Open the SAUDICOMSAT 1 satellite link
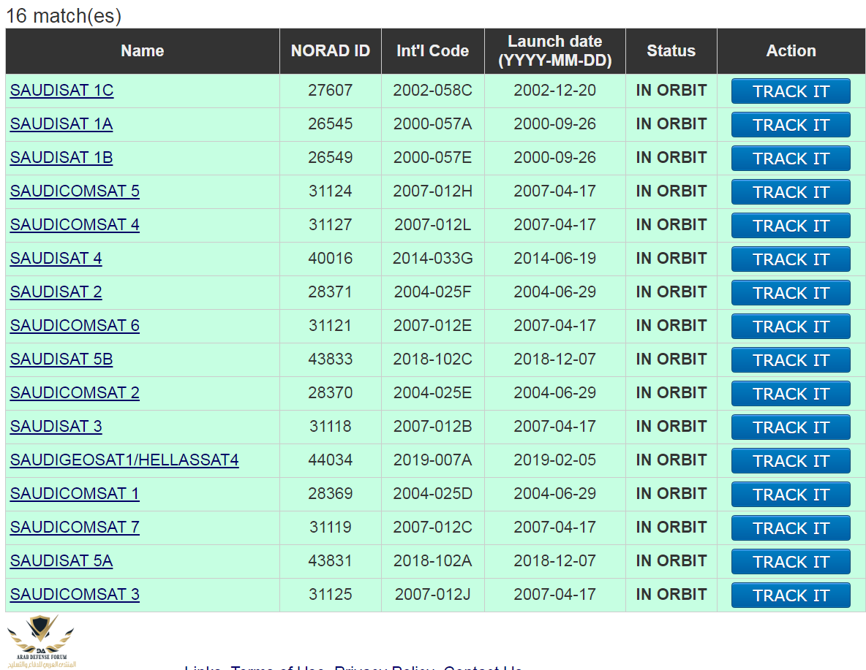This screenshot has height=670, width=866. click(x=75, y=494)
